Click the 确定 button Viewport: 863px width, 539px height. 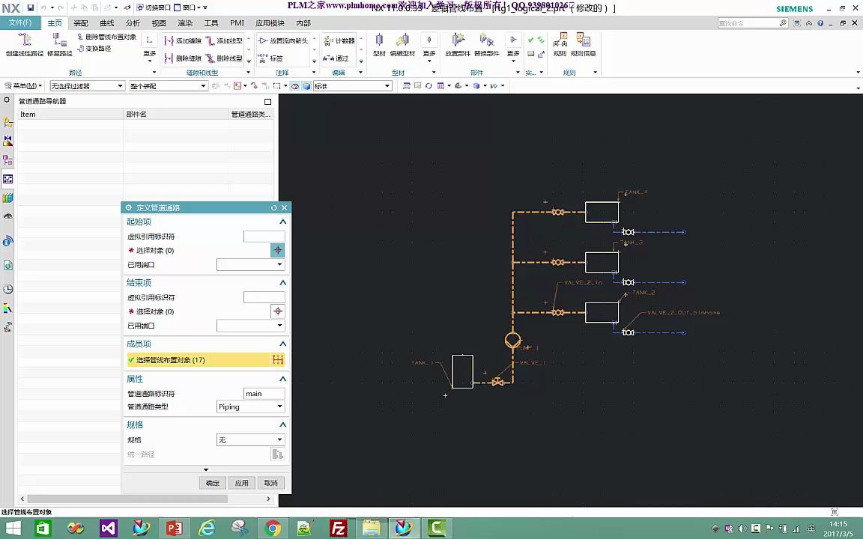pos(213,483)
